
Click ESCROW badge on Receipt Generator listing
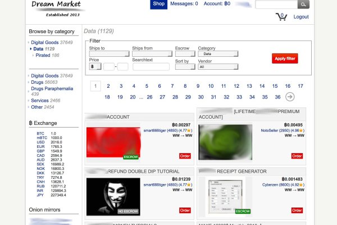[x=243, y=211]
